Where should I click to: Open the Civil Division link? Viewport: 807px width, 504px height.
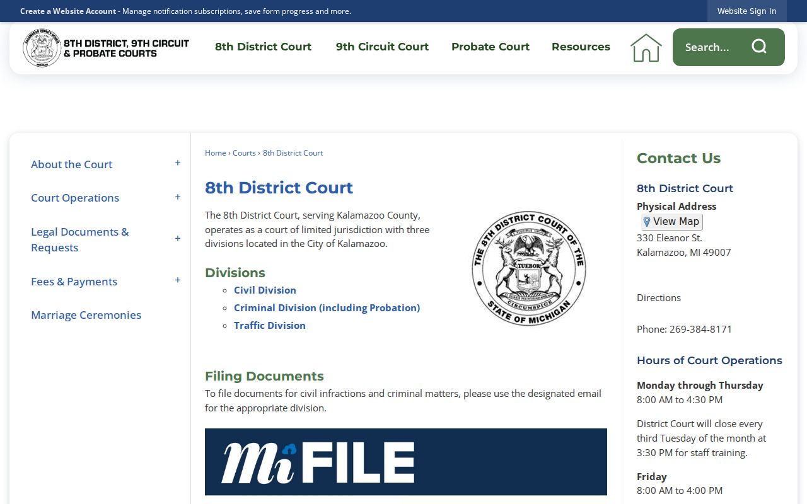coord(265,290)
